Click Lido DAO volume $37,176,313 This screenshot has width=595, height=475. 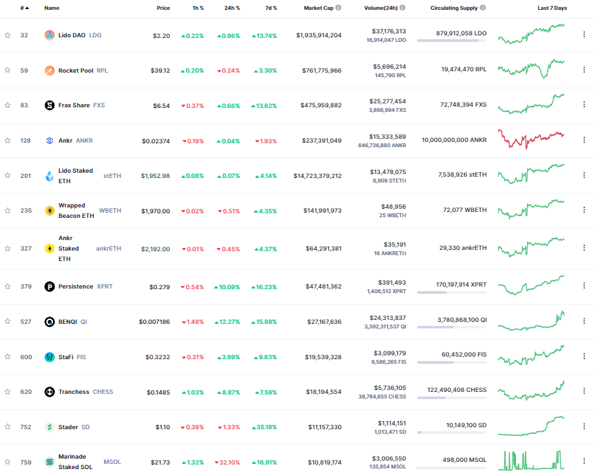[388, 31]
